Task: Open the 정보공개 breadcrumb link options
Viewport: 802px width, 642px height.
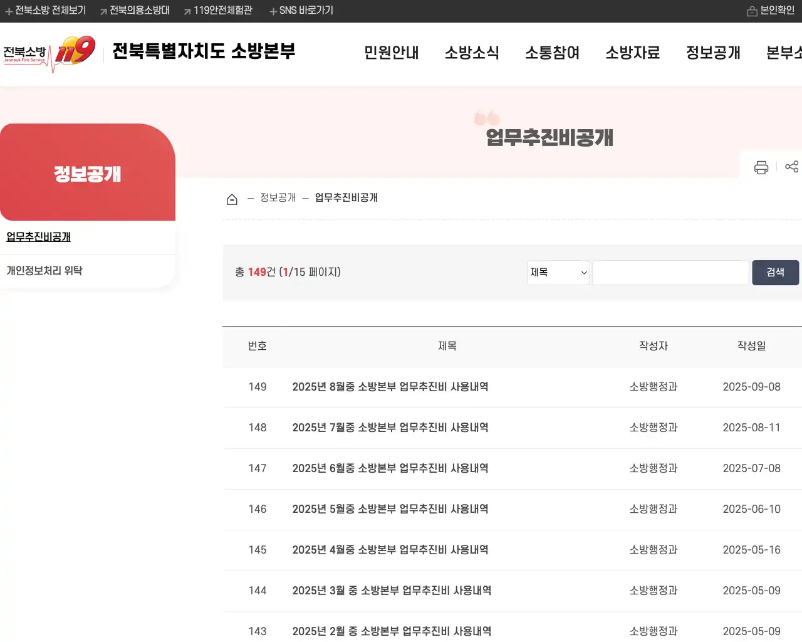Action: [277, 197]
